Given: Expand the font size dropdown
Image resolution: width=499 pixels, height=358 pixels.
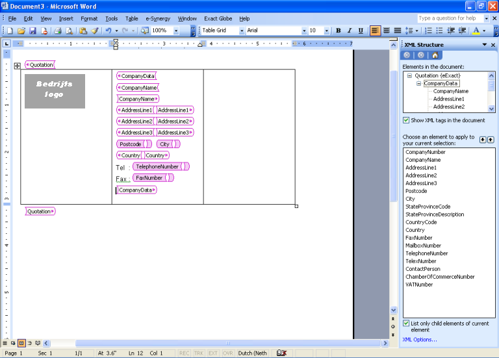Looking at the screenshot, I should click(326, 31).
